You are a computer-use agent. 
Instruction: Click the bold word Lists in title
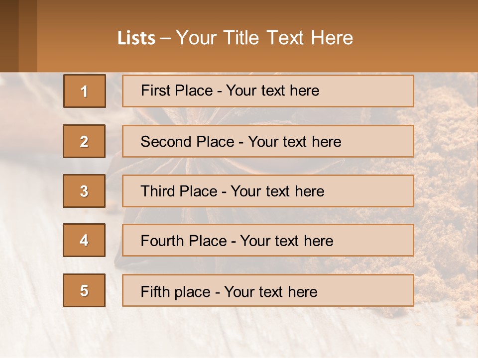pos(136,38)
